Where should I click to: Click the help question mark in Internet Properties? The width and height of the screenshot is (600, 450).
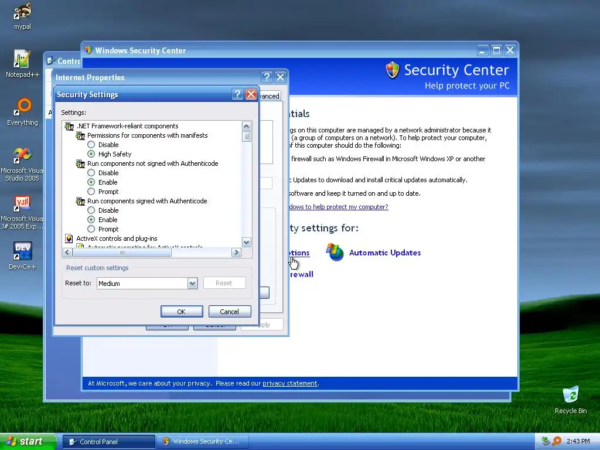point(267,77)
